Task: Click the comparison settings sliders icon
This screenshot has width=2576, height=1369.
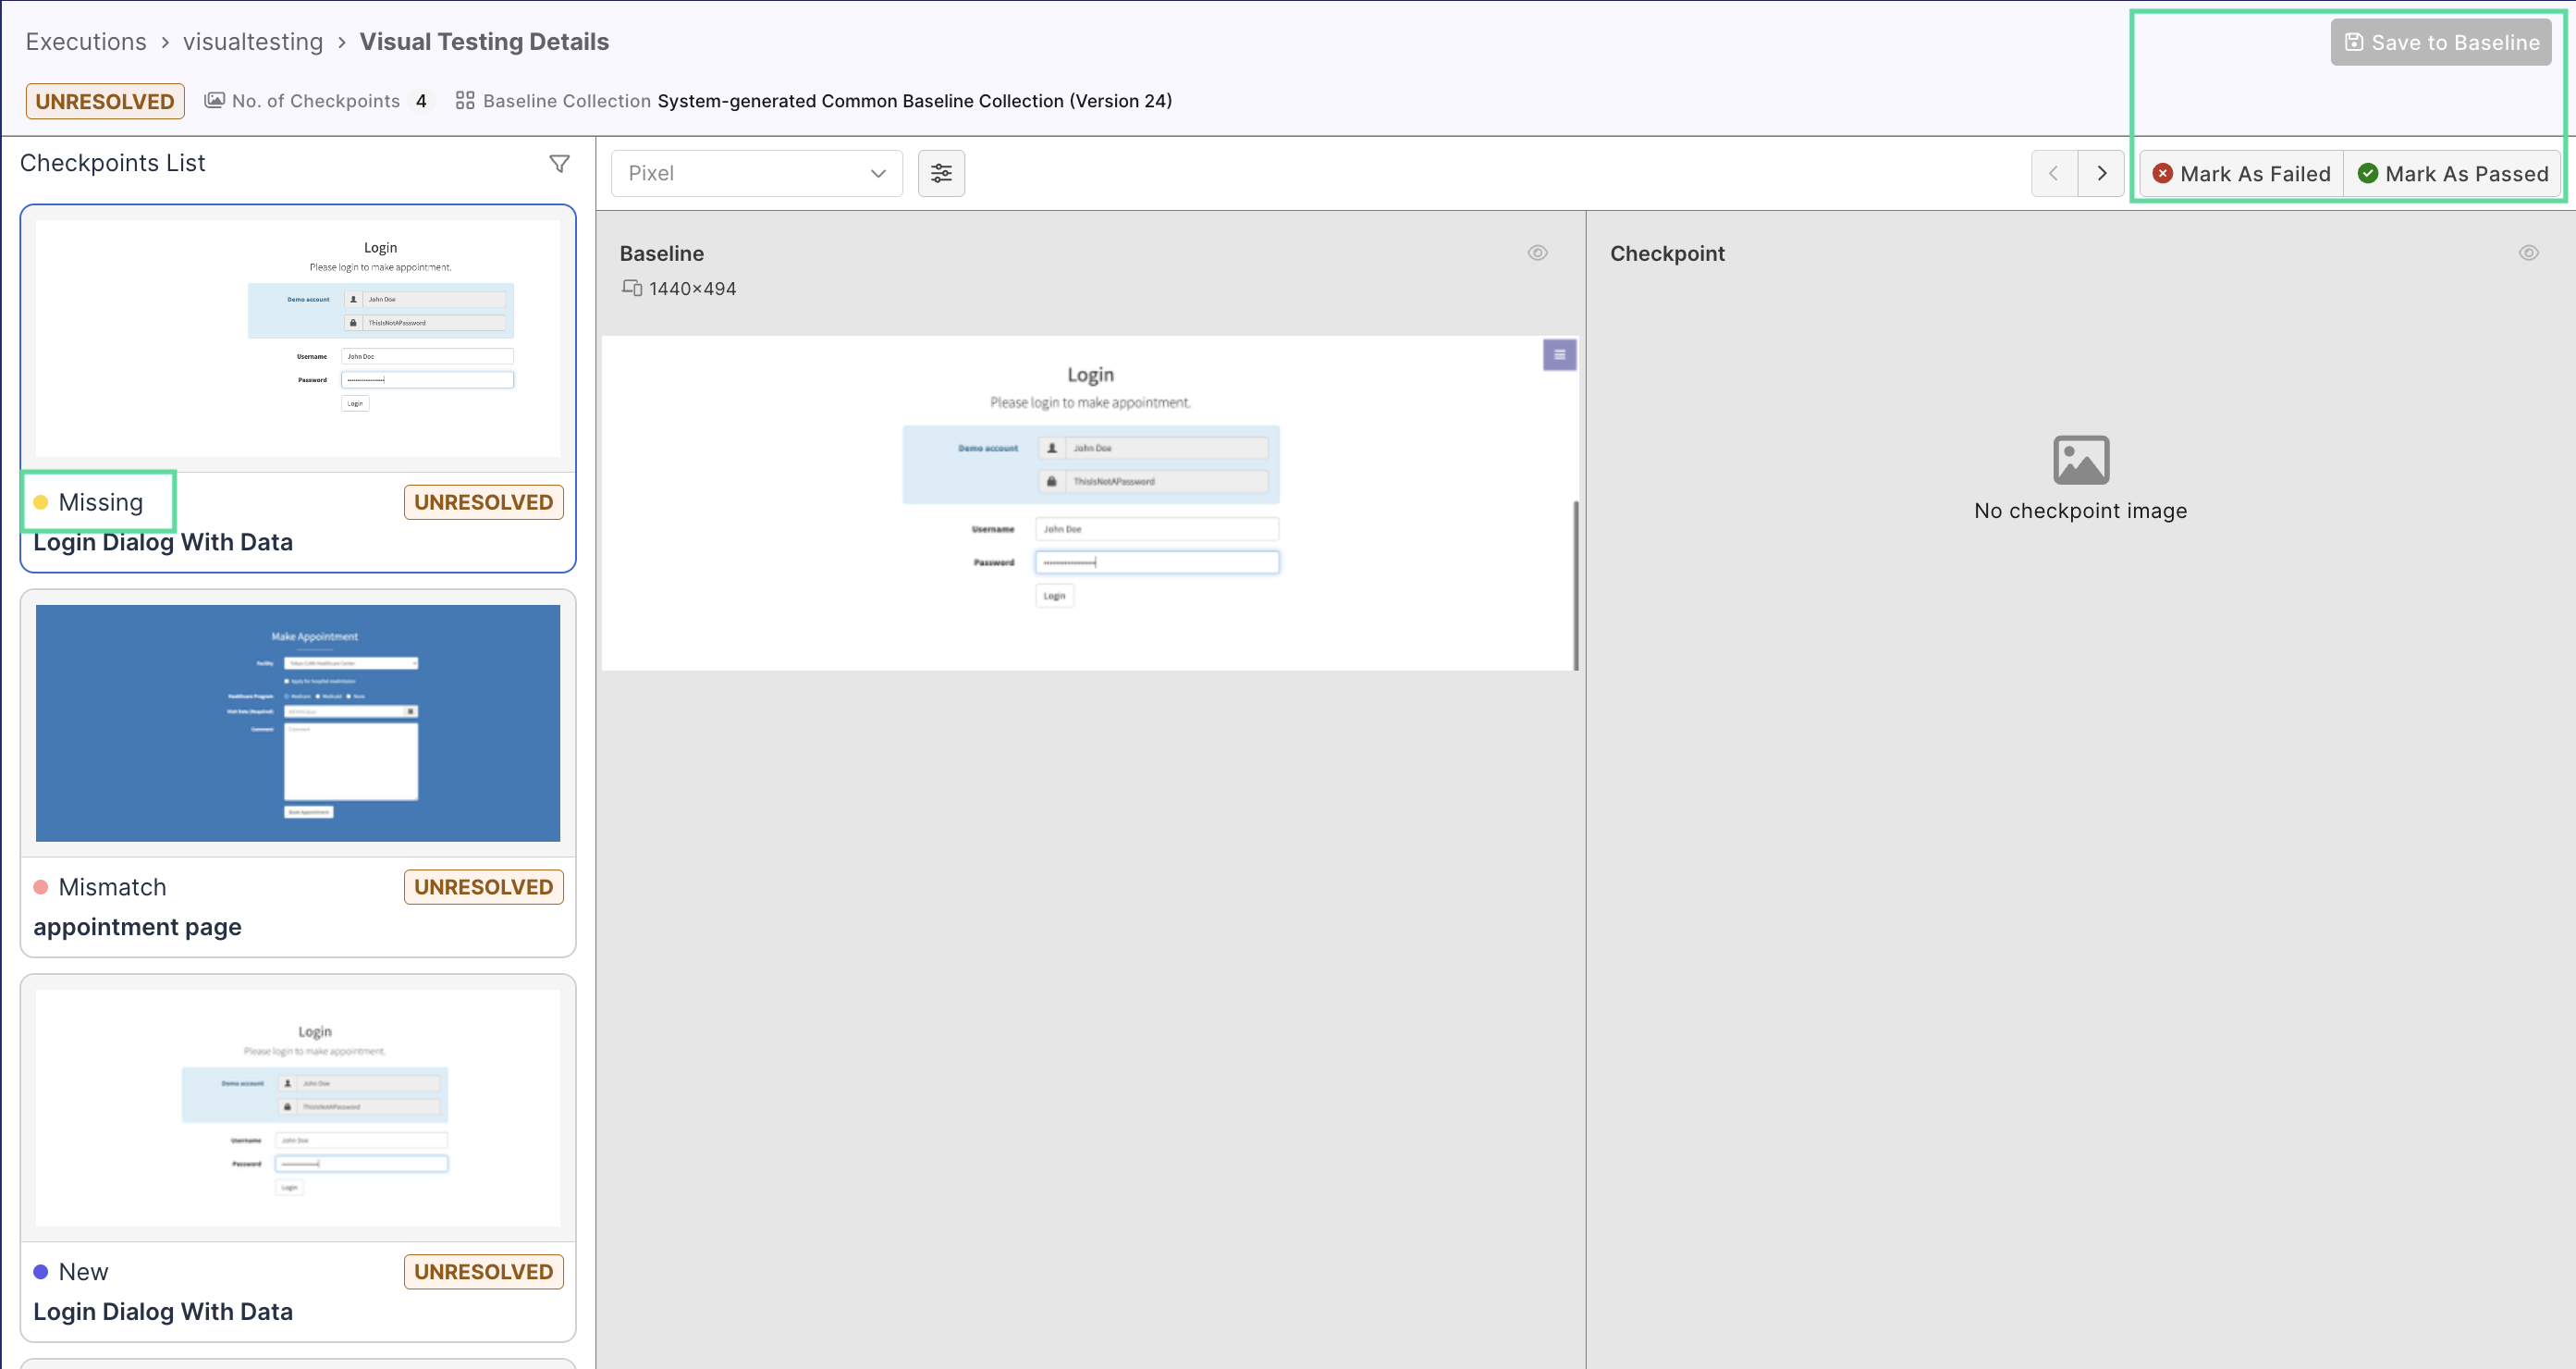Action: click(x=941, y=172)
